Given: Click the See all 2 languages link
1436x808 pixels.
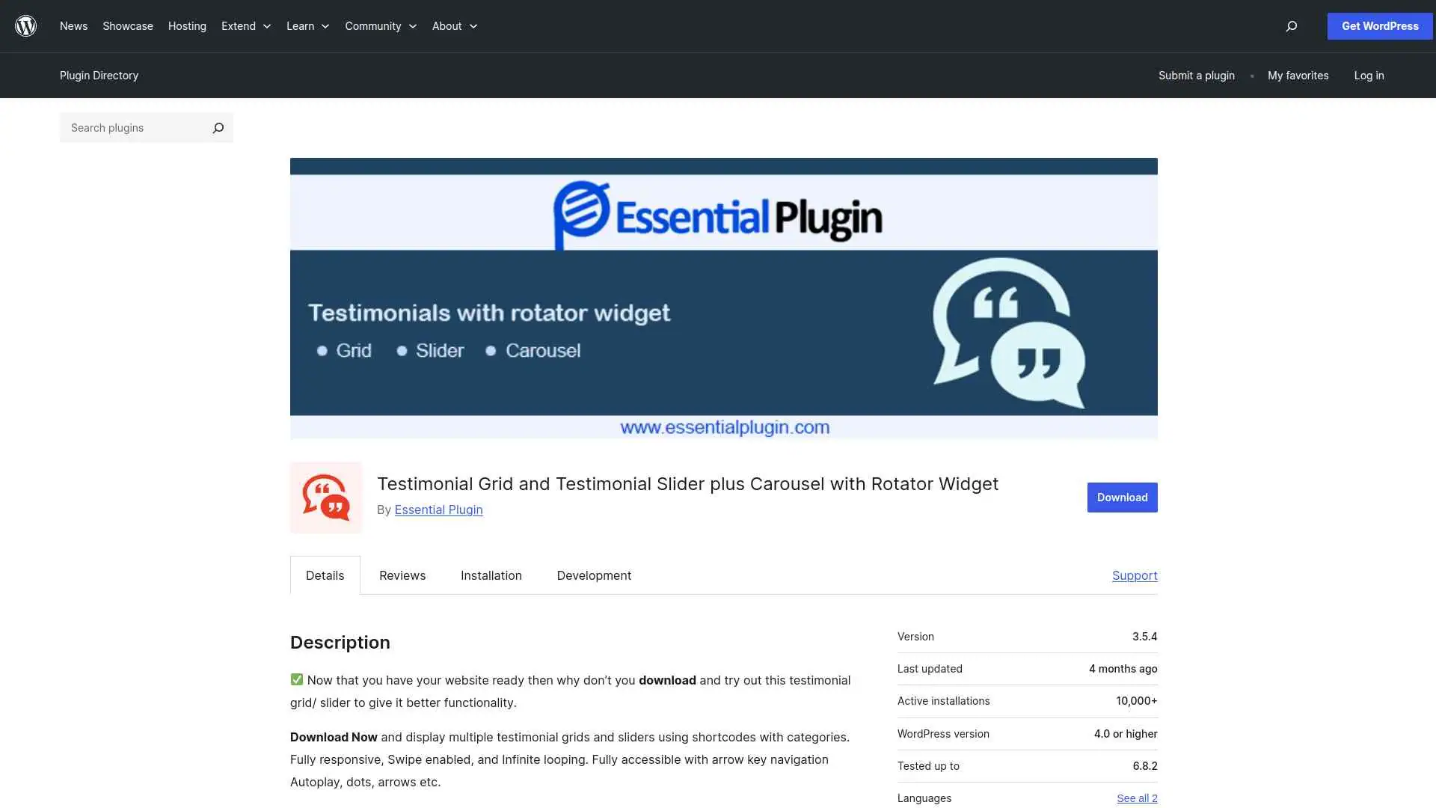Looking at the screenshot, I should [1137, 798].
